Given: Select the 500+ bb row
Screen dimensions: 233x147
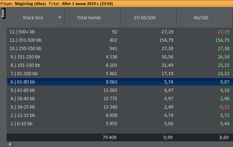Looking at the screenshot, I should click(120, 32).
